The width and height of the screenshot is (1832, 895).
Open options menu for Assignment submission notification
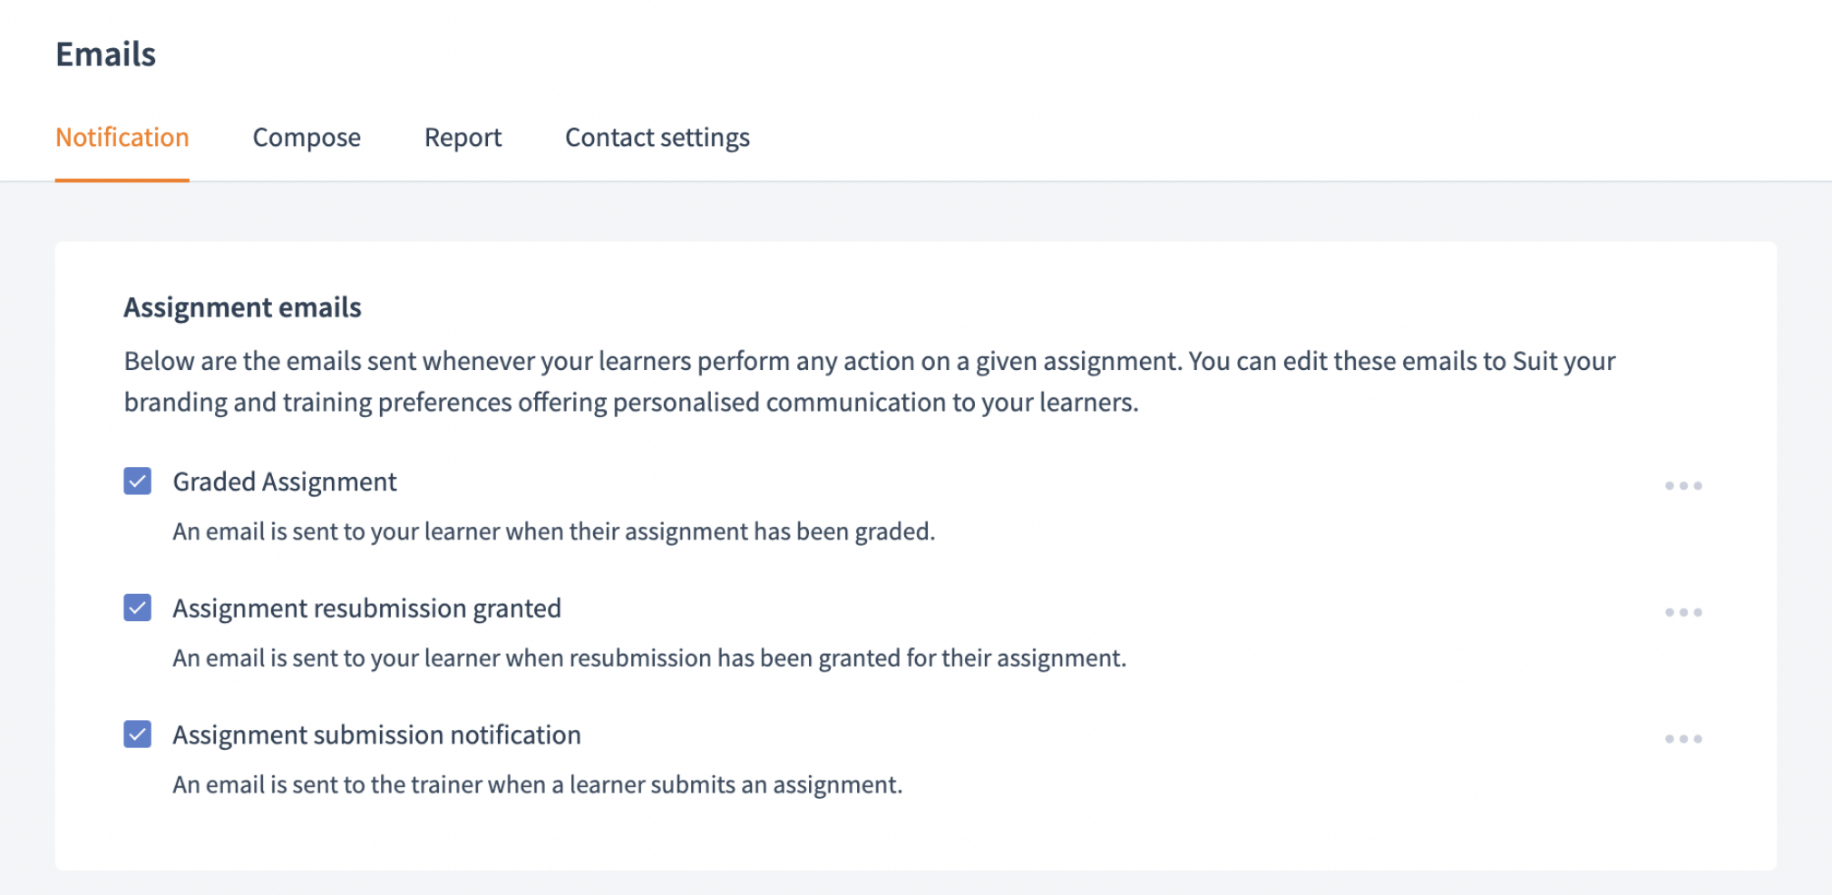click(1683, 738)
